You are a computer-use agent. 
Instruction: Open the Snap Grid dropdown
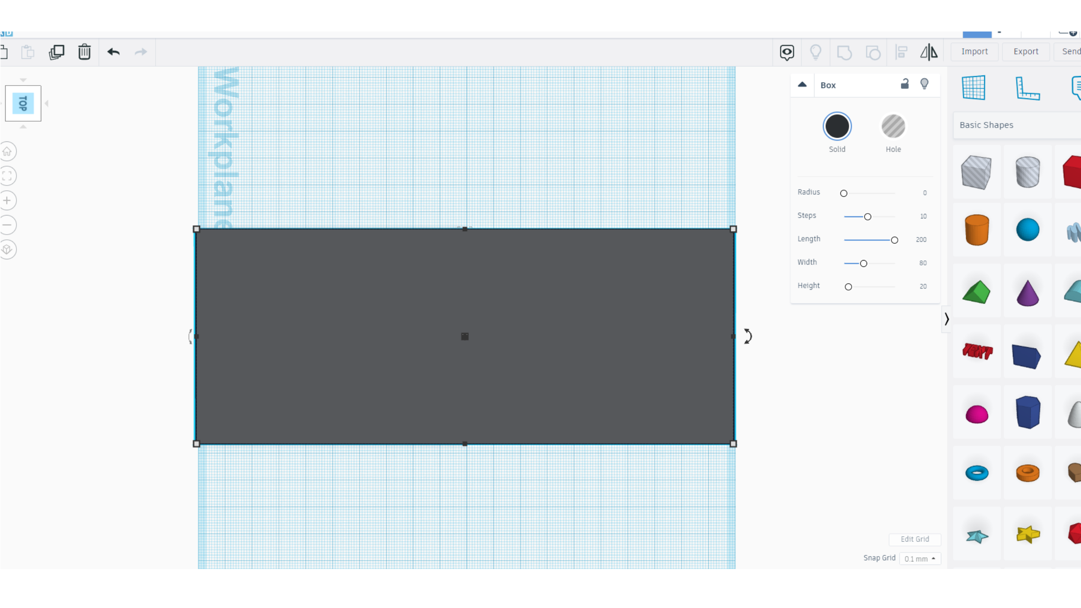(920, 558)
